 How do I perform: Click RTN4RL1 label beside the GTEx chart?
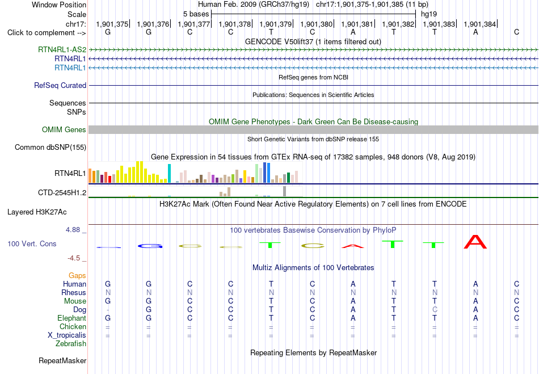tap(70, 173)
